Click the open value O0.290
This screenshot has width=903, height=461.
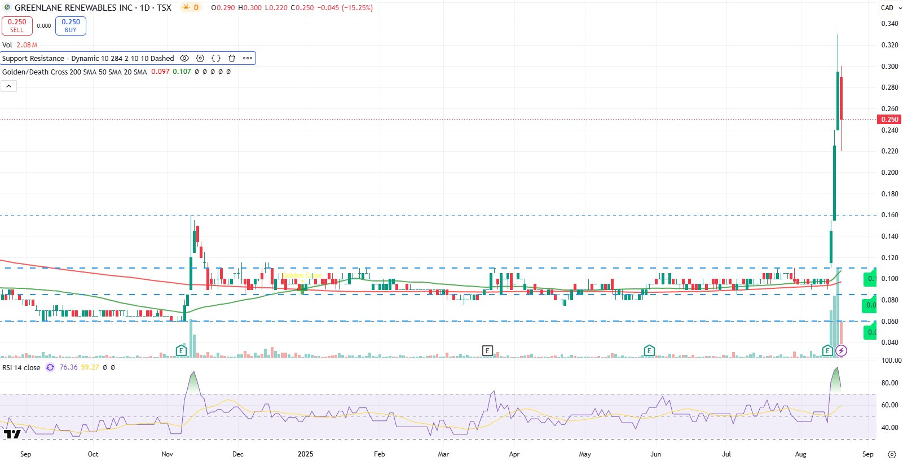click(x=223, y=8)
